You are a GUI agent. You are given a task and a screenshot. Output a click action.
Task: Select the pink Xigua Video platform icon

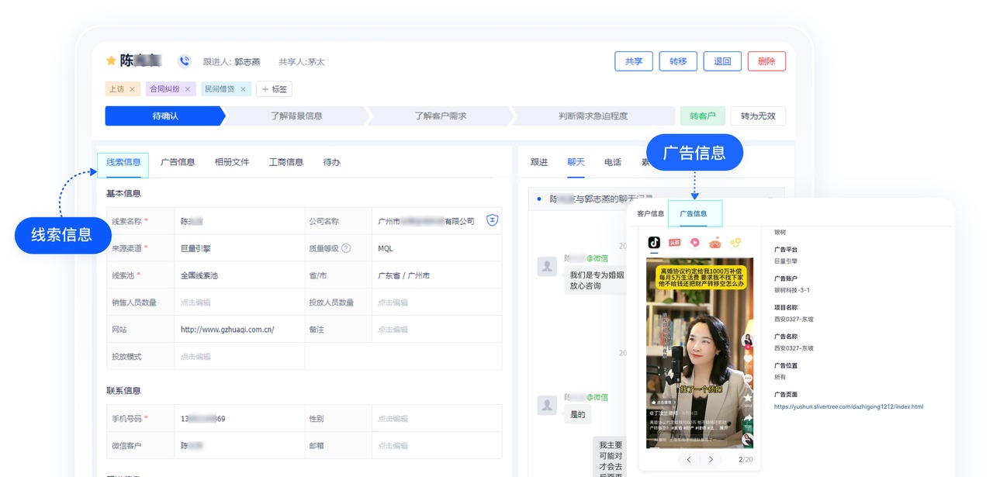coord(694,243)
